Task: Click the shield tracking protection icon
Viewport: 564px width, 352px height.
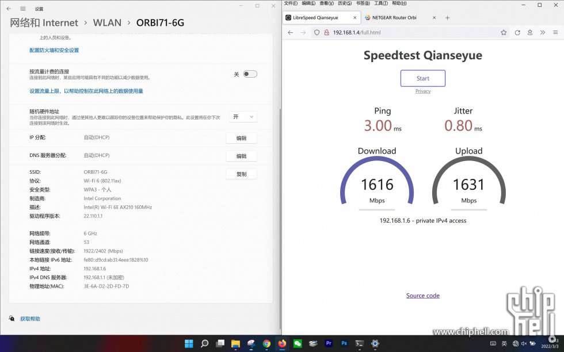Action: pos(317,32)
